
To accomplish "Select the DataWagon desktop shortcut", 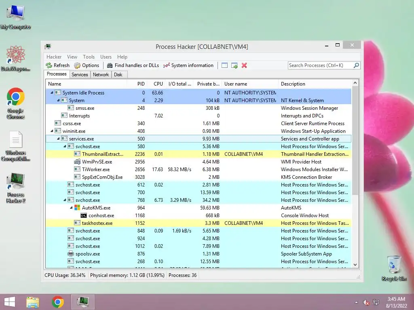I will [16, 58].
